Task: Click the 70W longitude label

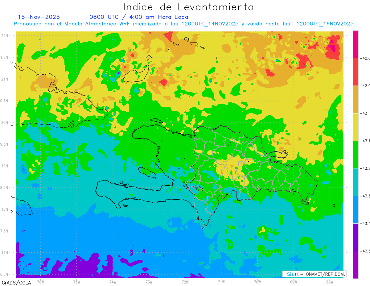Action: click(x=257, y=282)
